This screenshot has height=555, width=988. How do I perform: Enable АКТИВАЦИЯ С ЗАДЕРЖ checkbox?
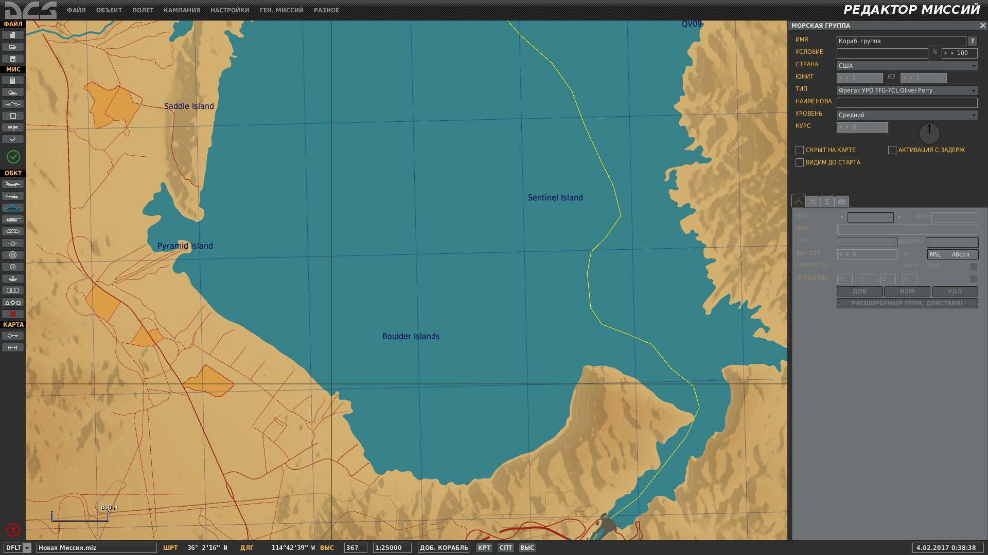[892, 150]
